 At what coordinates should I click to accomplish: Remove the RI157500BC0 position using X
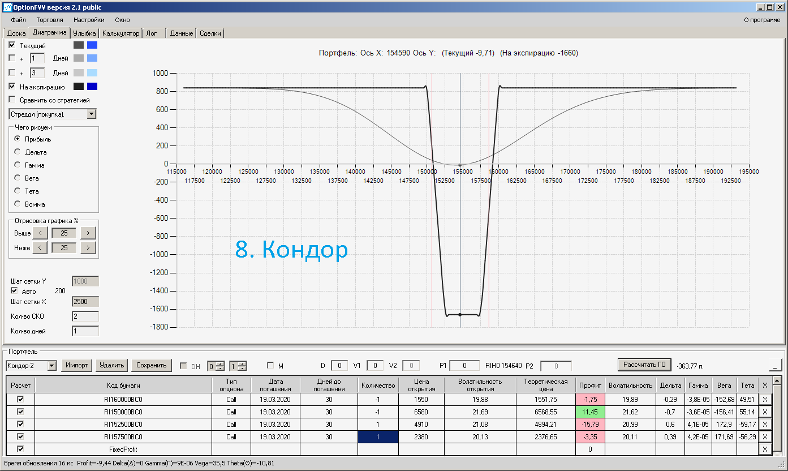point(765,436)
